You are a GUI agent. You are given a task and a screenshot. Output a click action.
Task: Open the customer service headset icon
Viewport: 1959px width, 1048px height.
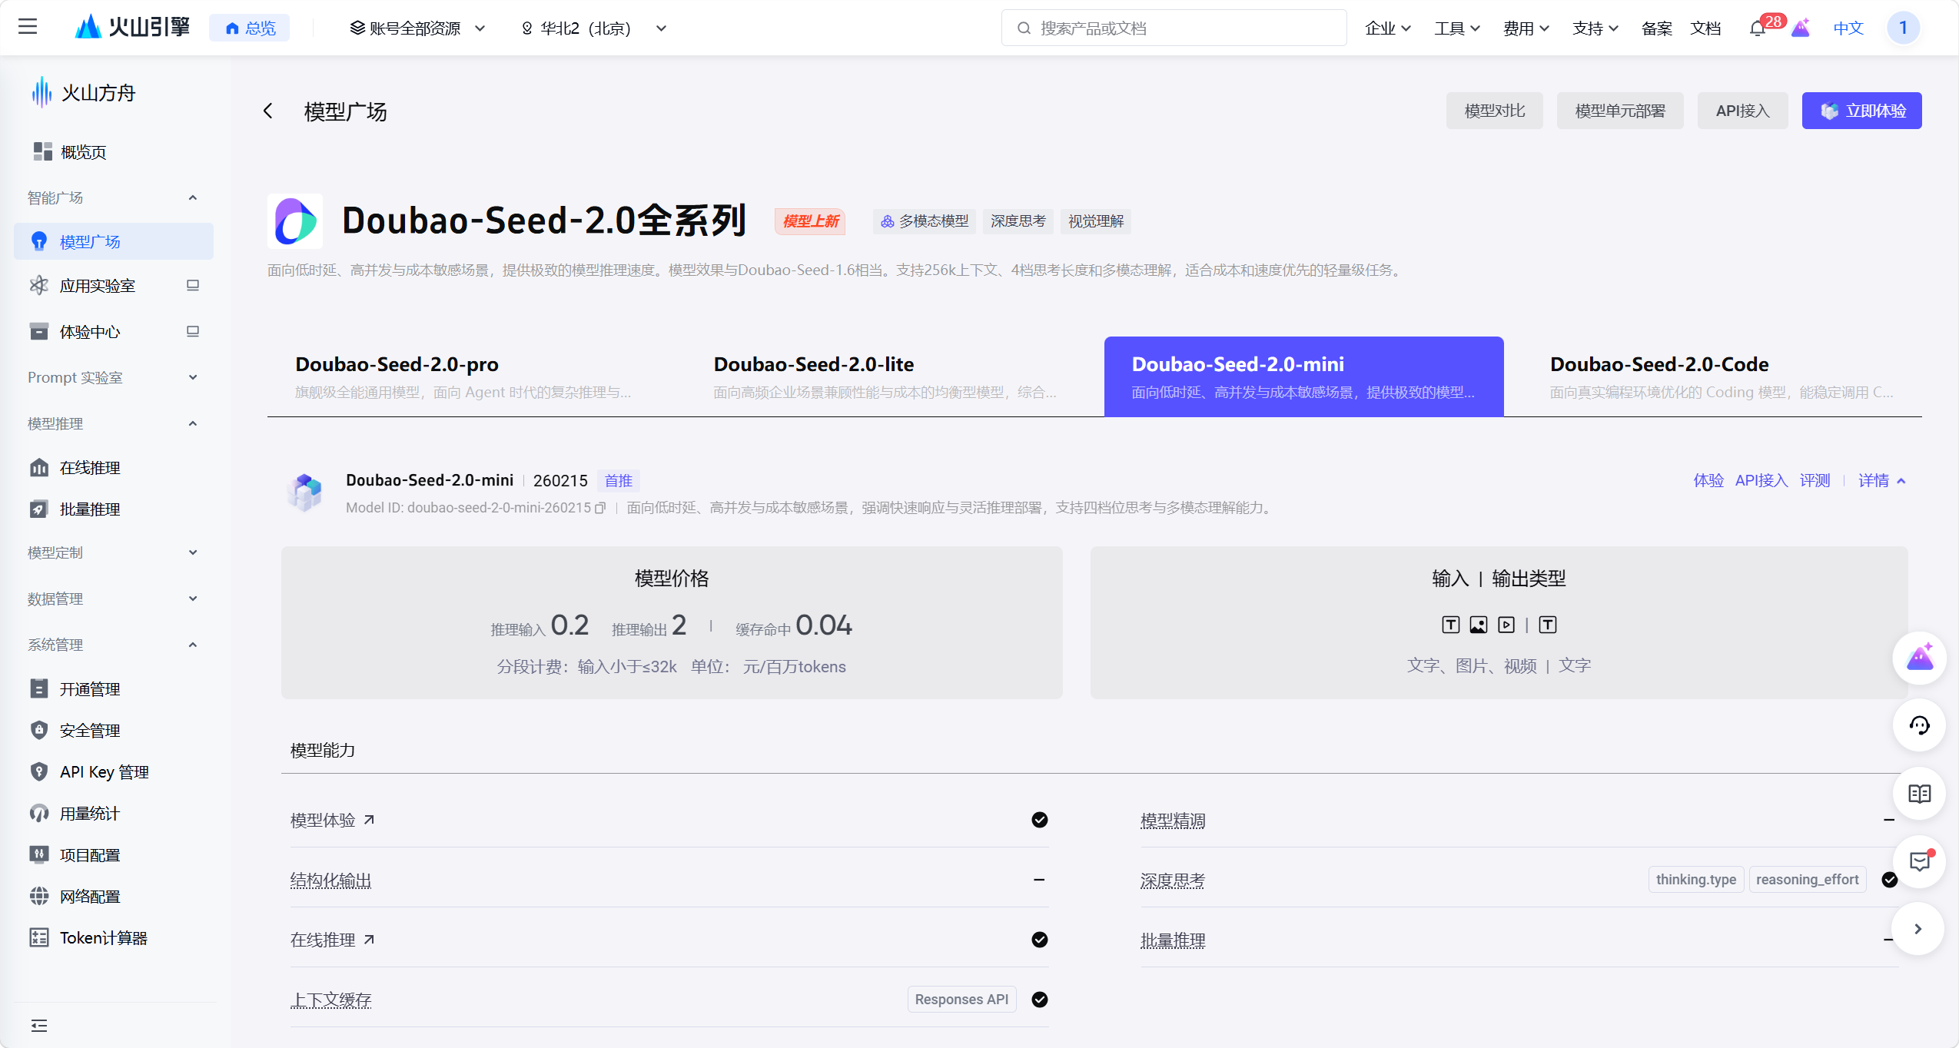point(1919,726)
